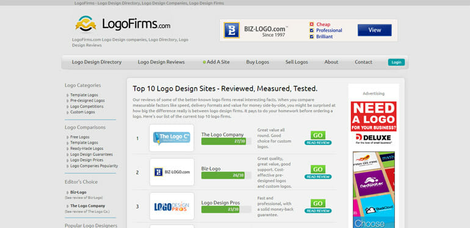Open Logo Competitions category link
Image resolution: width=470 pixels, height=228 pixels.
(x=87, y=106)
